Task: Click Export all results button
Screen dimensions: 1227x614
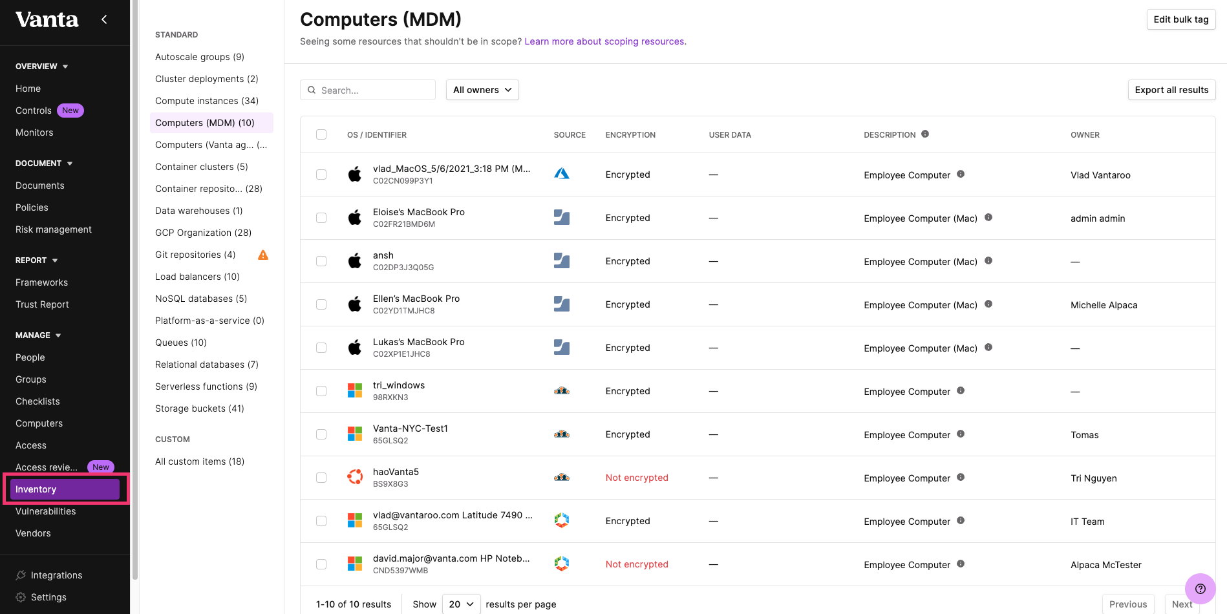Action: click(x=1171, y=90)
